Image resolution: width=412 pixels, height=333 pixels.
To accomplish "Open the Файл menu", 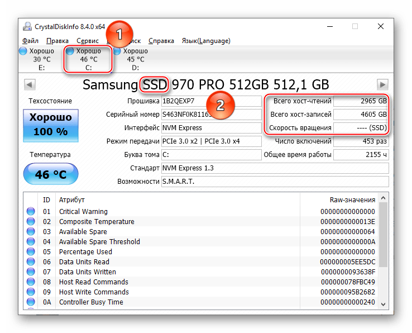I will click(30, 41).
